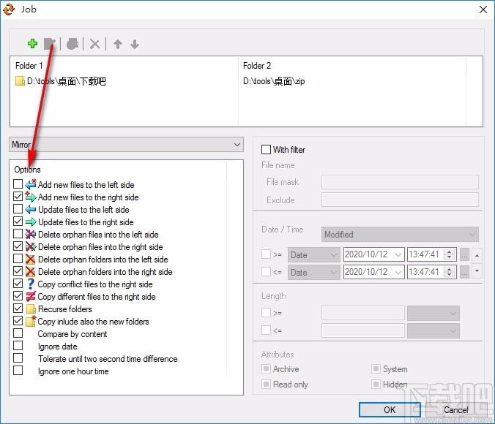The width and height of the screenshot is (495, 424).
Task: Check Delete orphan files into the left side
Action: click(x=18, y=234)
